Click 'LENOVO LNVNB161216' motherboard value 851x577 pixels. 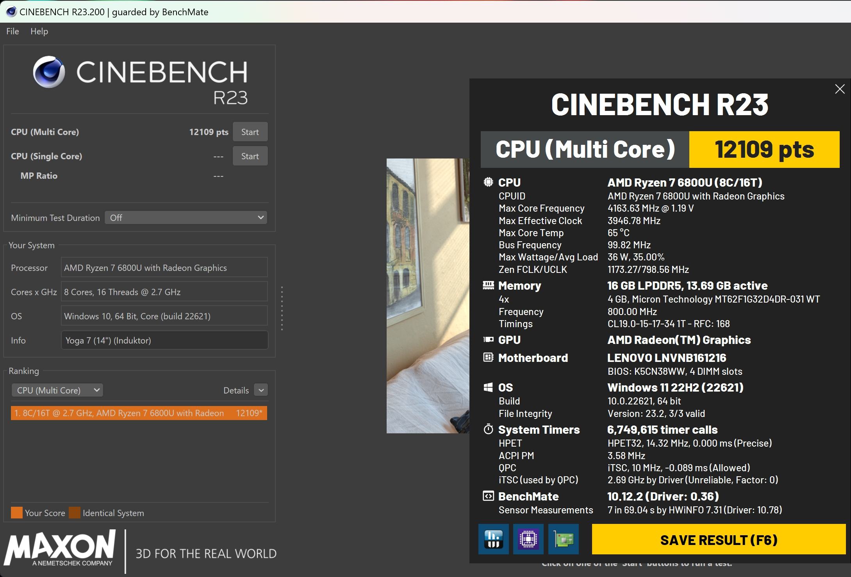pos(667,358)
